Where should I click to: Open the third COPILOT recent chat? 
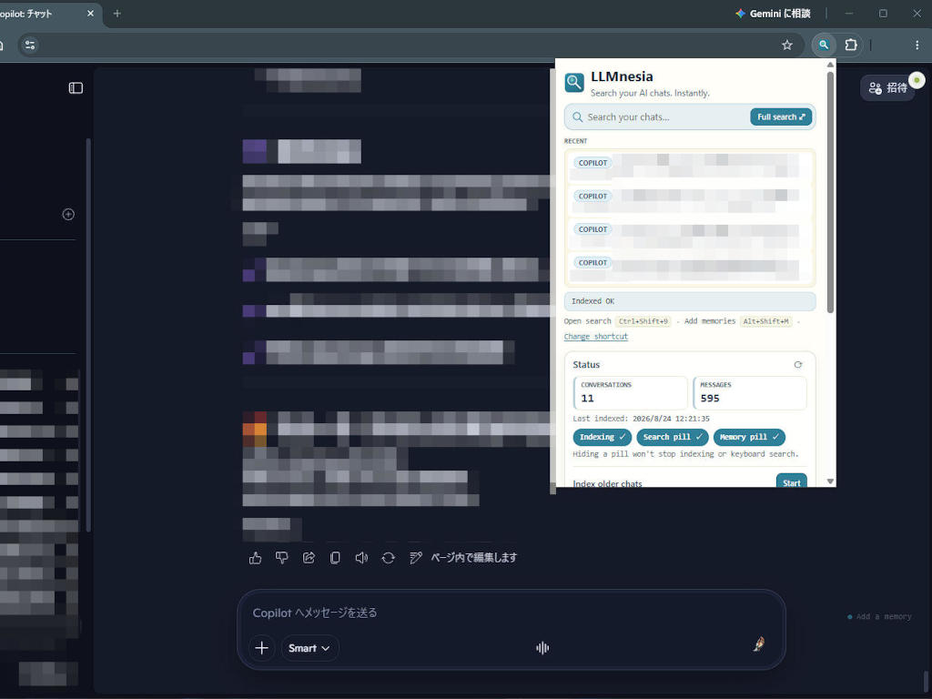tap(690, 234)
